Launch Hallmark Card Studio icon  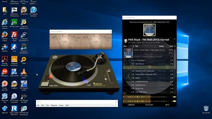pos(14,61)
